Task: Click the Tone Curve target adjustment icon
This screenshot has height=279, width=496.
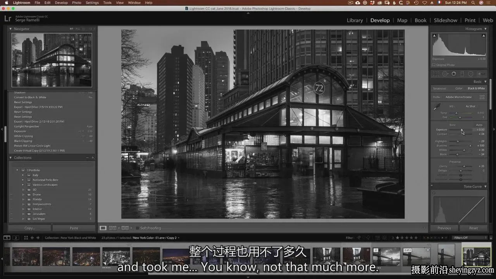Action: [434, 193]
